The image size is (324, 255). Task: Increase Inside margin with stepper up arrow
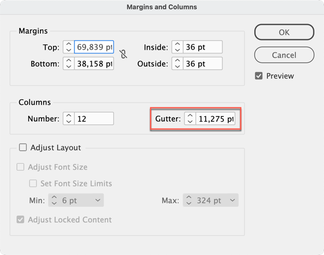[177, 44]
